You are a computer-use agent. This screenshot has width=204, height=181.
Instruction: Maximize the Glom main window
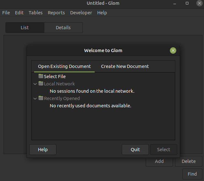coord(187,3)
